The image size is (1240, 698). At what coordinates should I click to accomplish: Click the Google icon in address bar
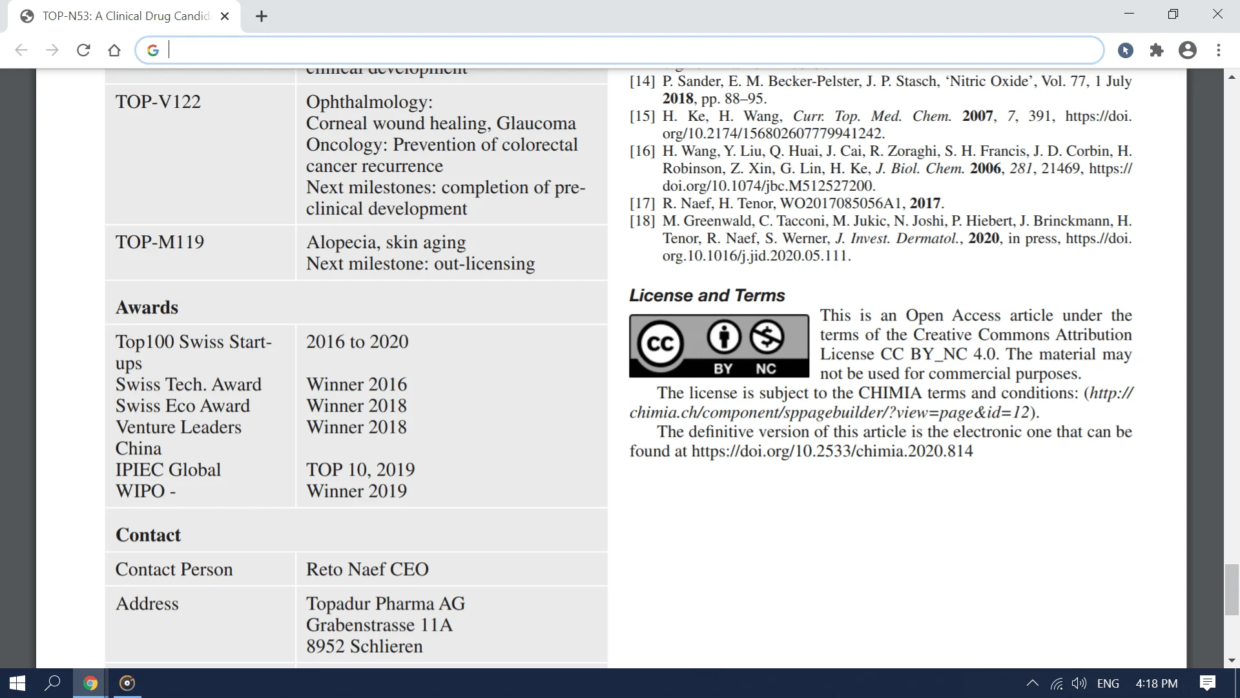(153, 50)
